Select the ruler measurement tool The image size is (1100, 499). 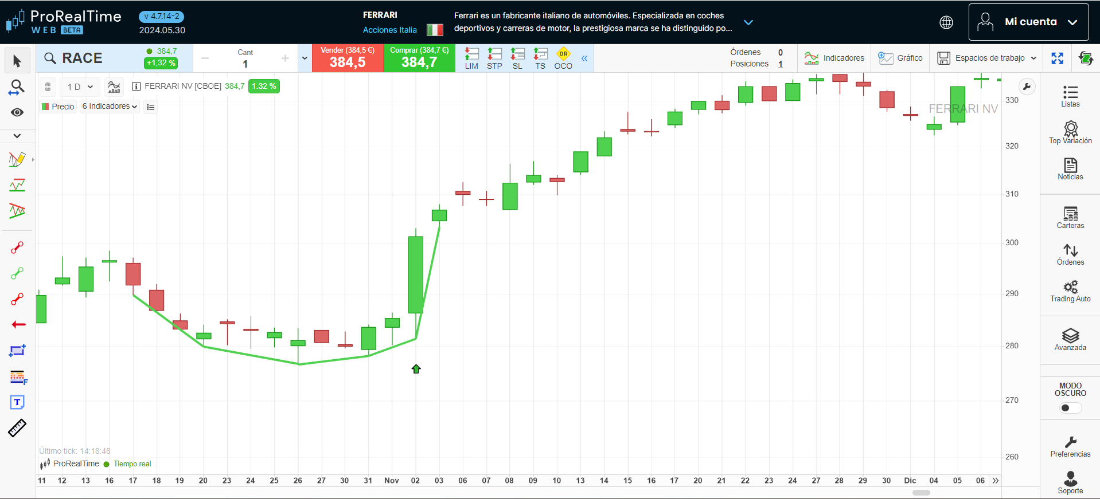pos(17,428)
